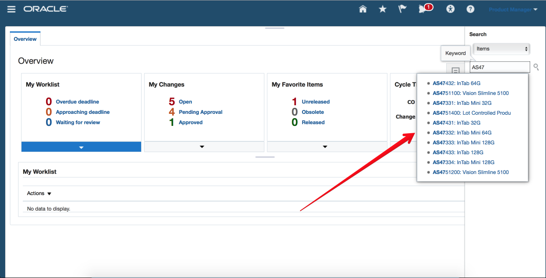Image resolution: width=546 pixels, height=278 pixels.
Task: Expand the My Favorite Items card arrow
Action: [x=325, y=147]
